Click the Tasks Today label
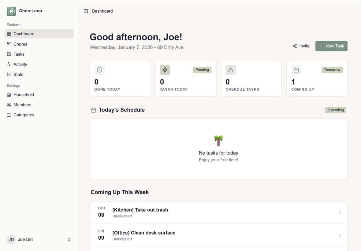 [174, 89]
